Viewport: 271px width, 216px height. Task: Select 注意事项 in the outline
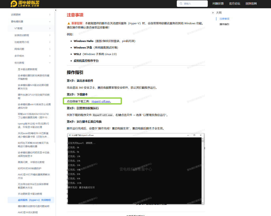pyautogui.click(x=224, y=19)
